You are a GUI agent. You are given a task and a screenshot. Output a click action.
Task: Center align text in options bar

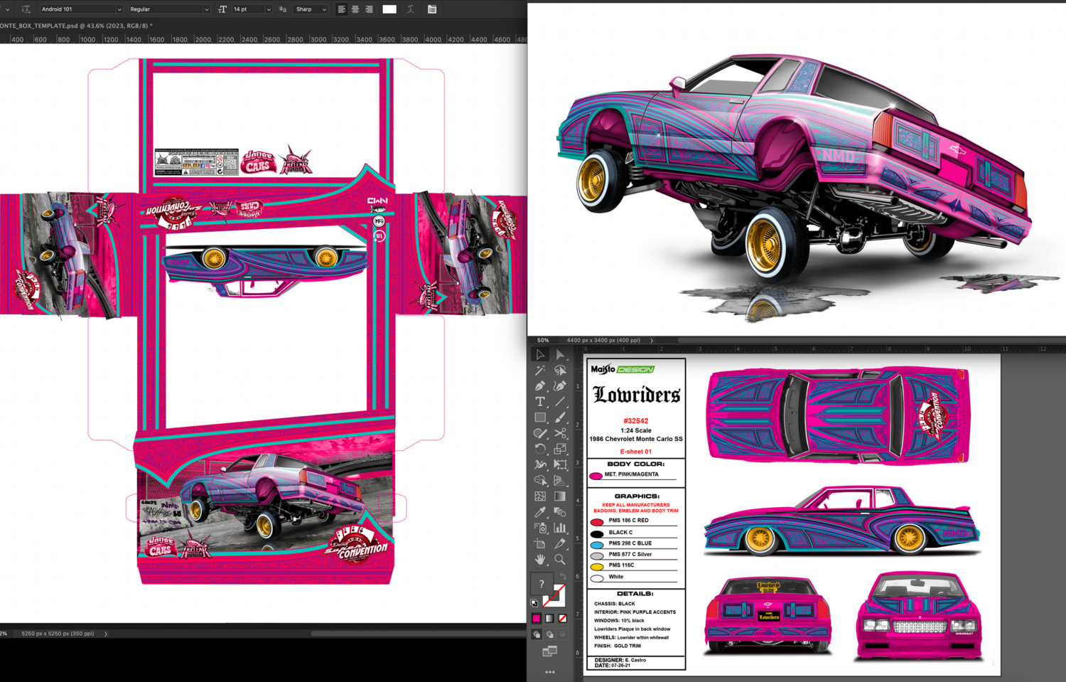click(355, 9)
